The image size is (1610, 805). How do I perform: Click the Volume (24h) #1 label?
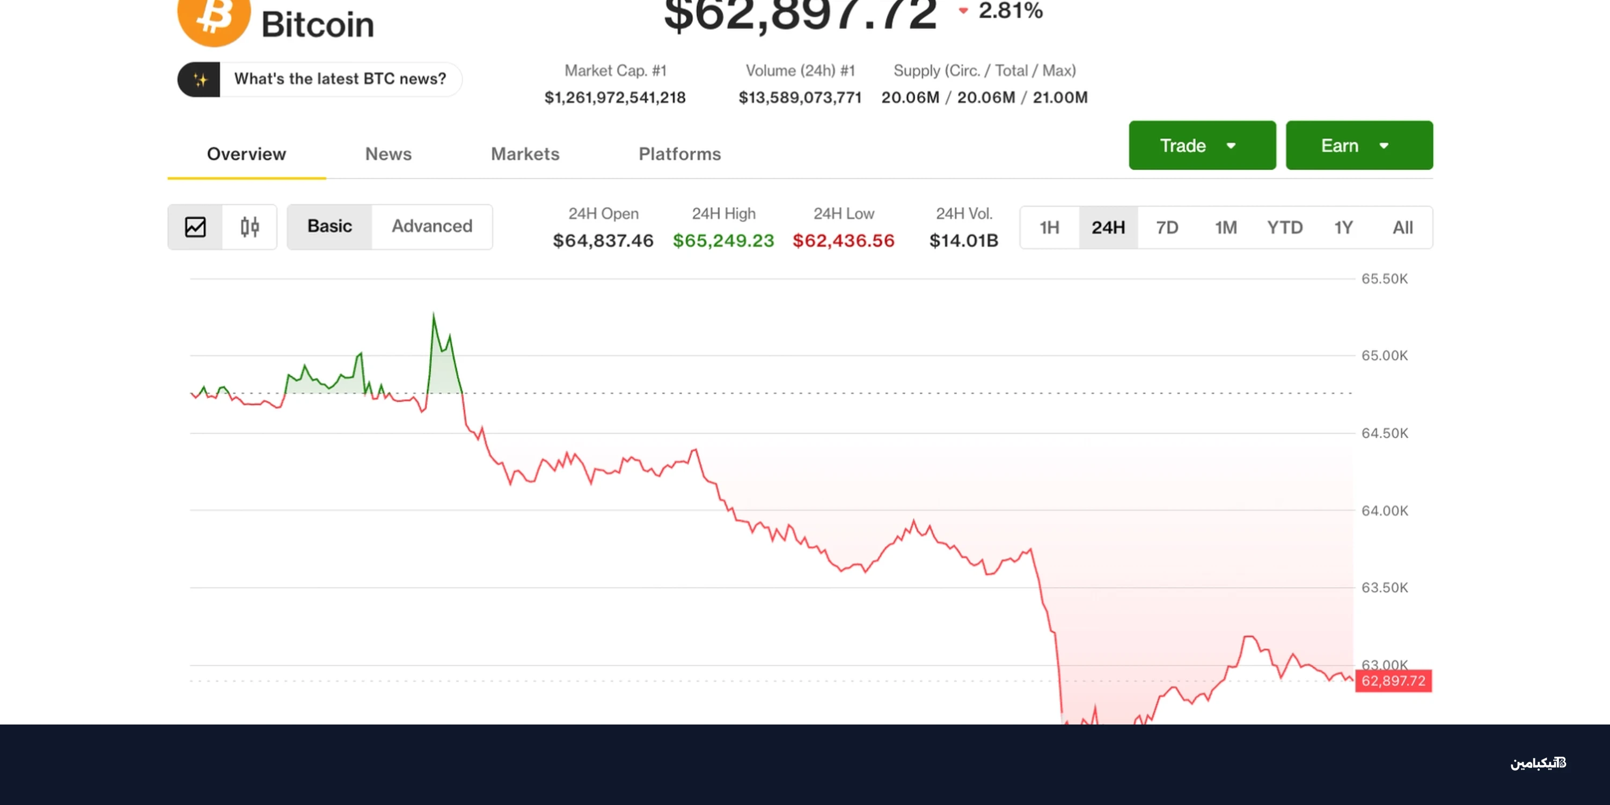click(800, 71)
